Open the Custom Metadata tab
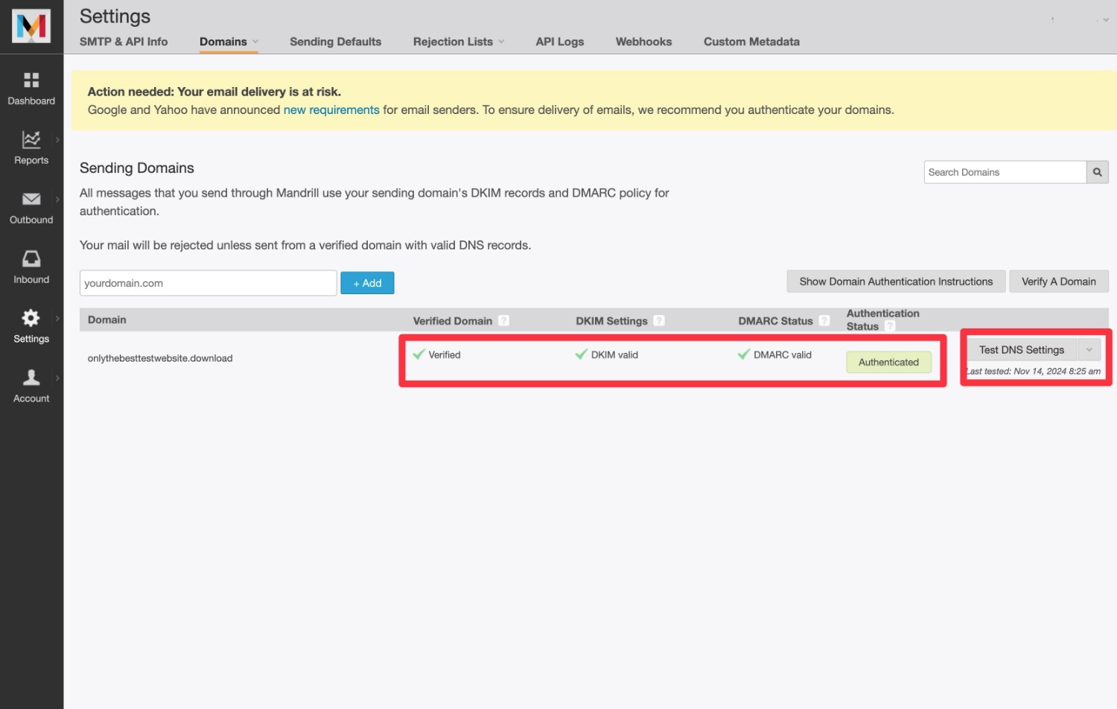The width and height of the screenshot is (1117, 709). click(x=751, y=42)
